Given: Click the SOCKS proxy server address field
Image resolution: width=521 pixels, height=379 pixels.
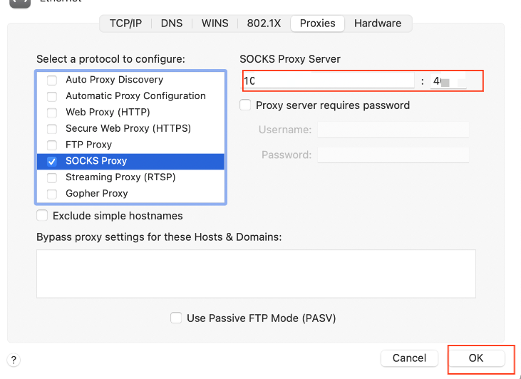Looking at the screenshot, I should point(329,81).
